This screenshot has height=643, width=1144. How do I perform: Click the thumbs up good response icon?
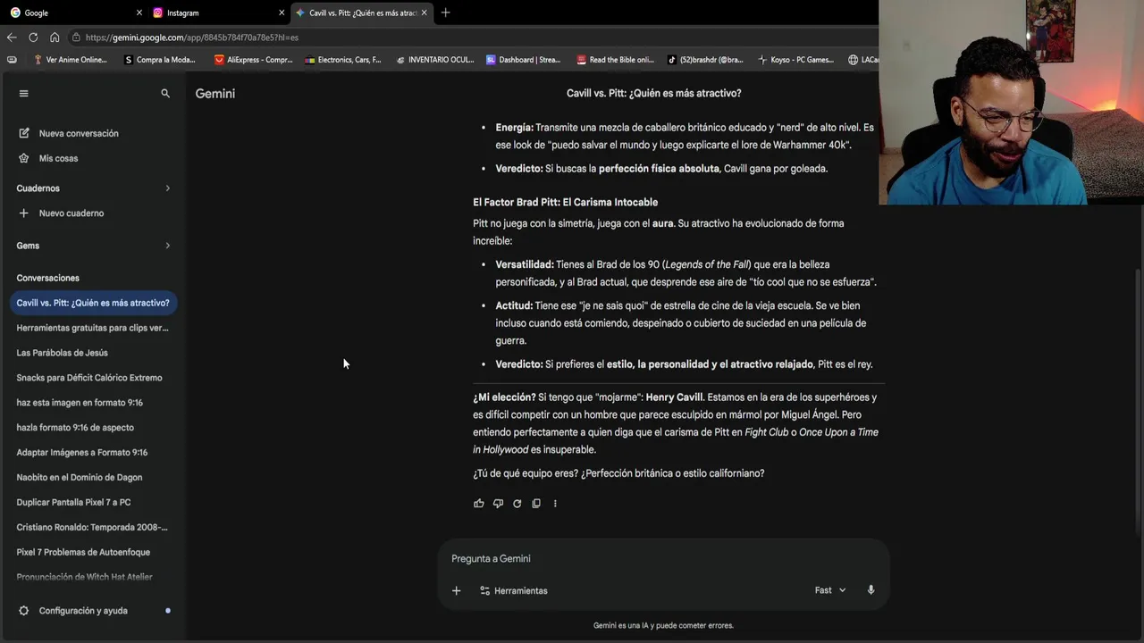[479, 504]
